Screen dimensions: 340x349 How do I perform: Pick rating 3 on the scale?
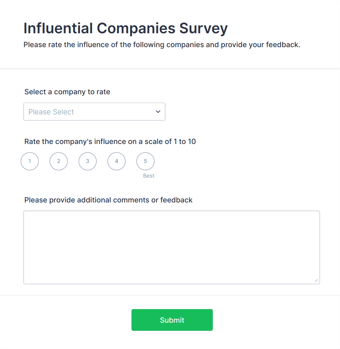click(87, 161)
